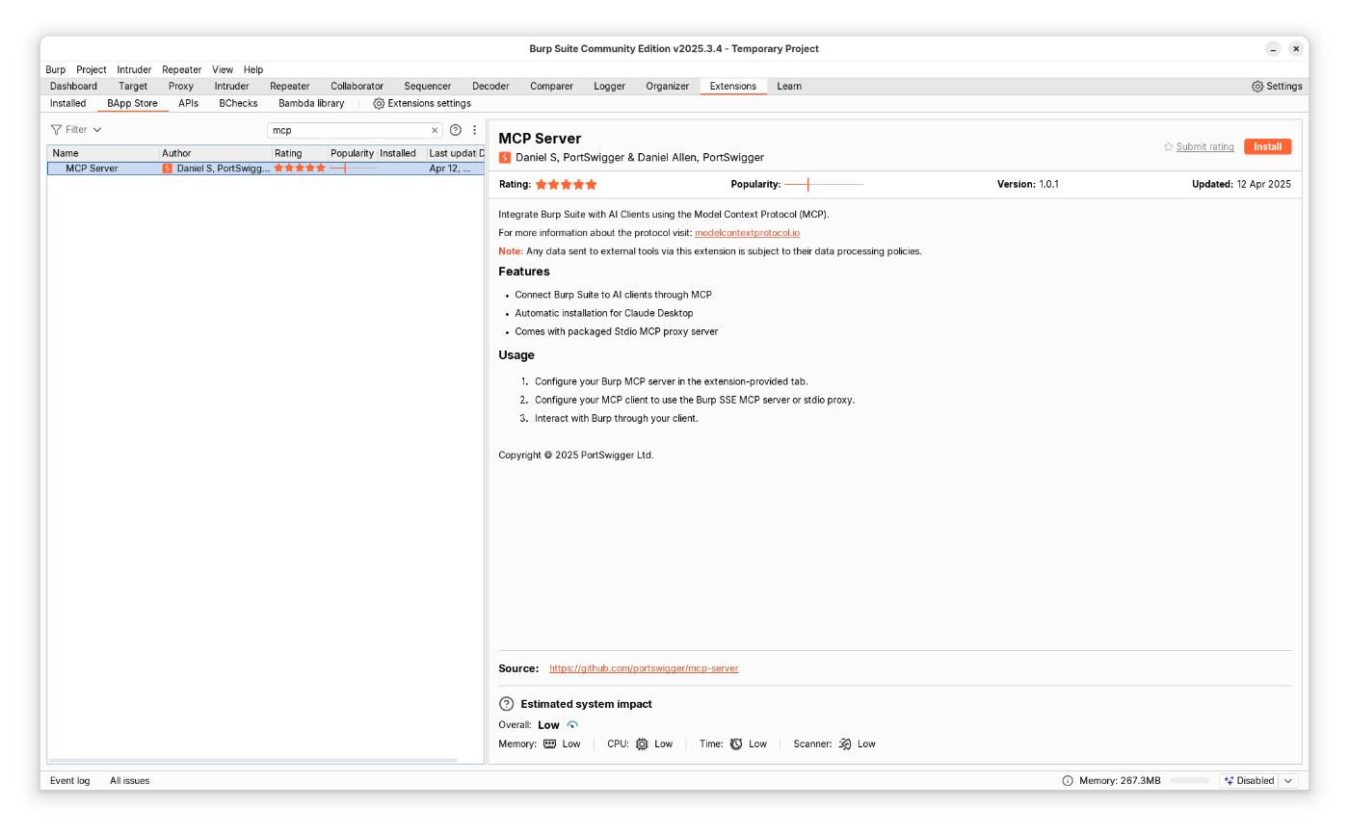
Task: Expand the Disabled AI dropdown arrow
Action: point(1288,781)
